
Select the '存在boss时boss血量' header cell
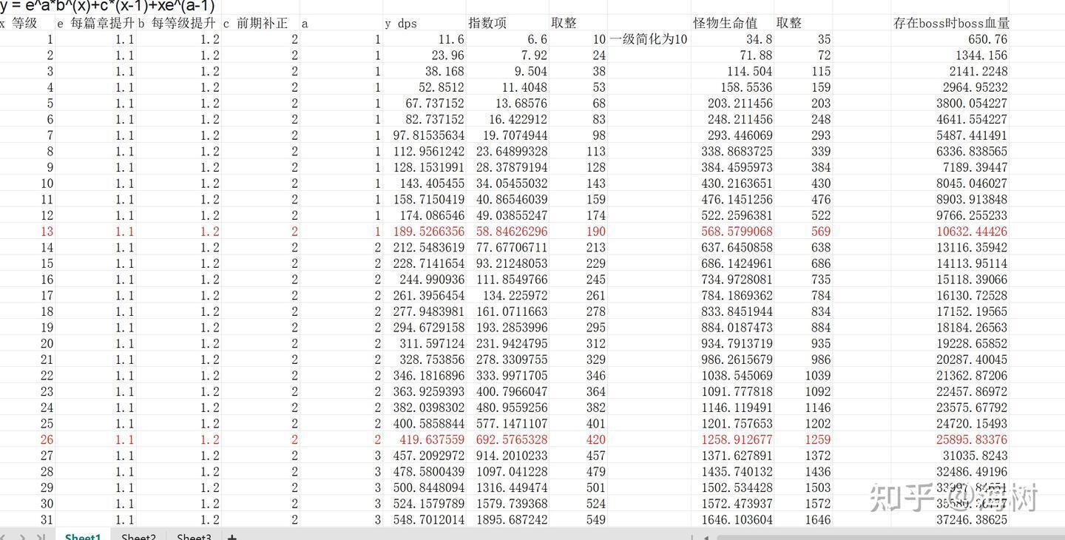tap(950, 23)
